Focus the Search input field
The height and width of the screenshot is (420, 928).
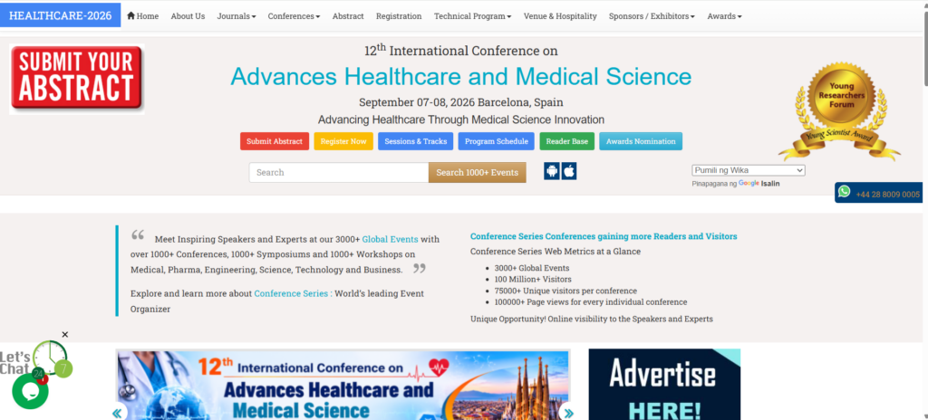tap(339, 173)
